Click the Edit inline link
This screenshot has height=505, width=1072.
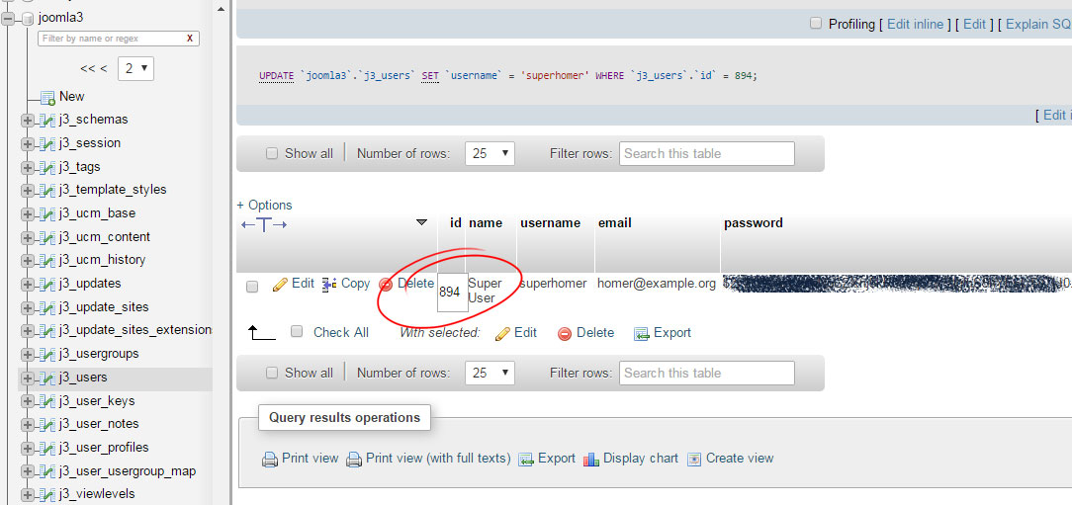[916, 24]
